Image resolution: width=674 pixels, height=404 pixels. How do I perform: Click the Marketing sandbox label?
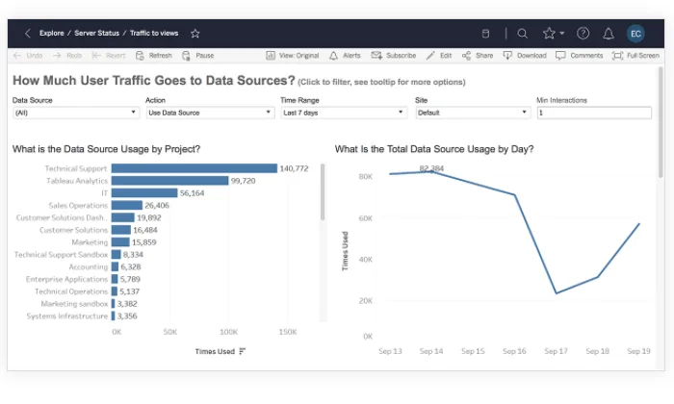click(x=74, y=304)
